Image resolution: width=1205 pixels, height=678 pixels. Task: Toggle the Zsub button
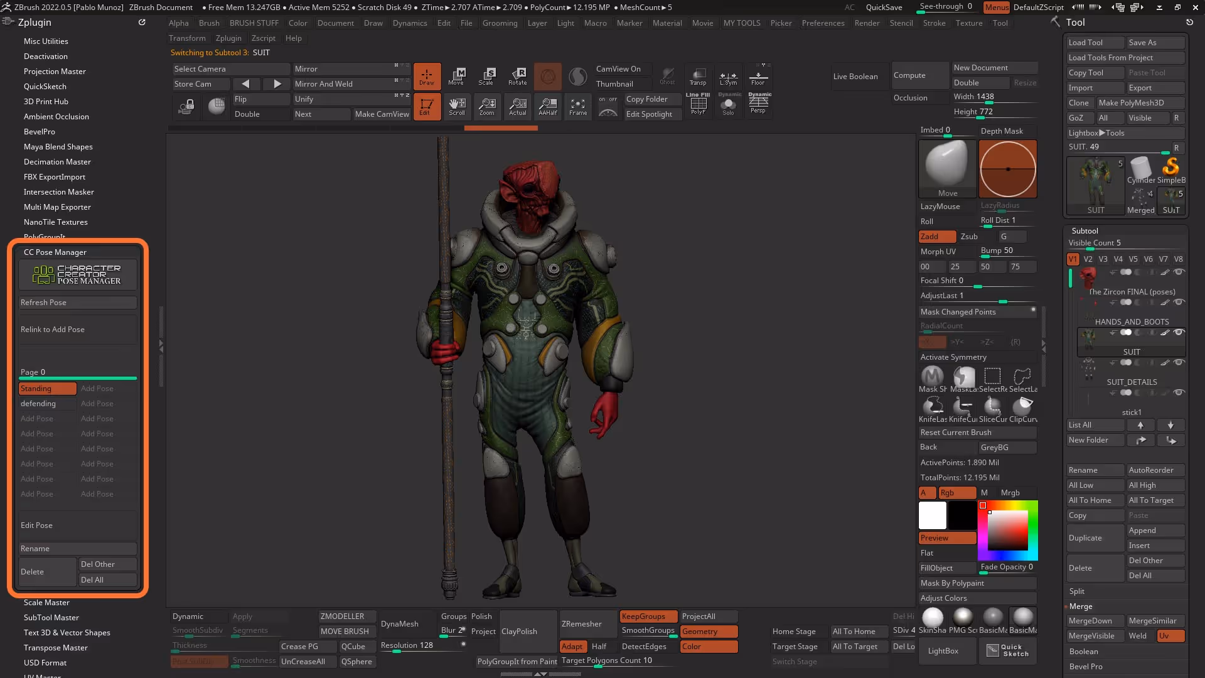point(977,237)
